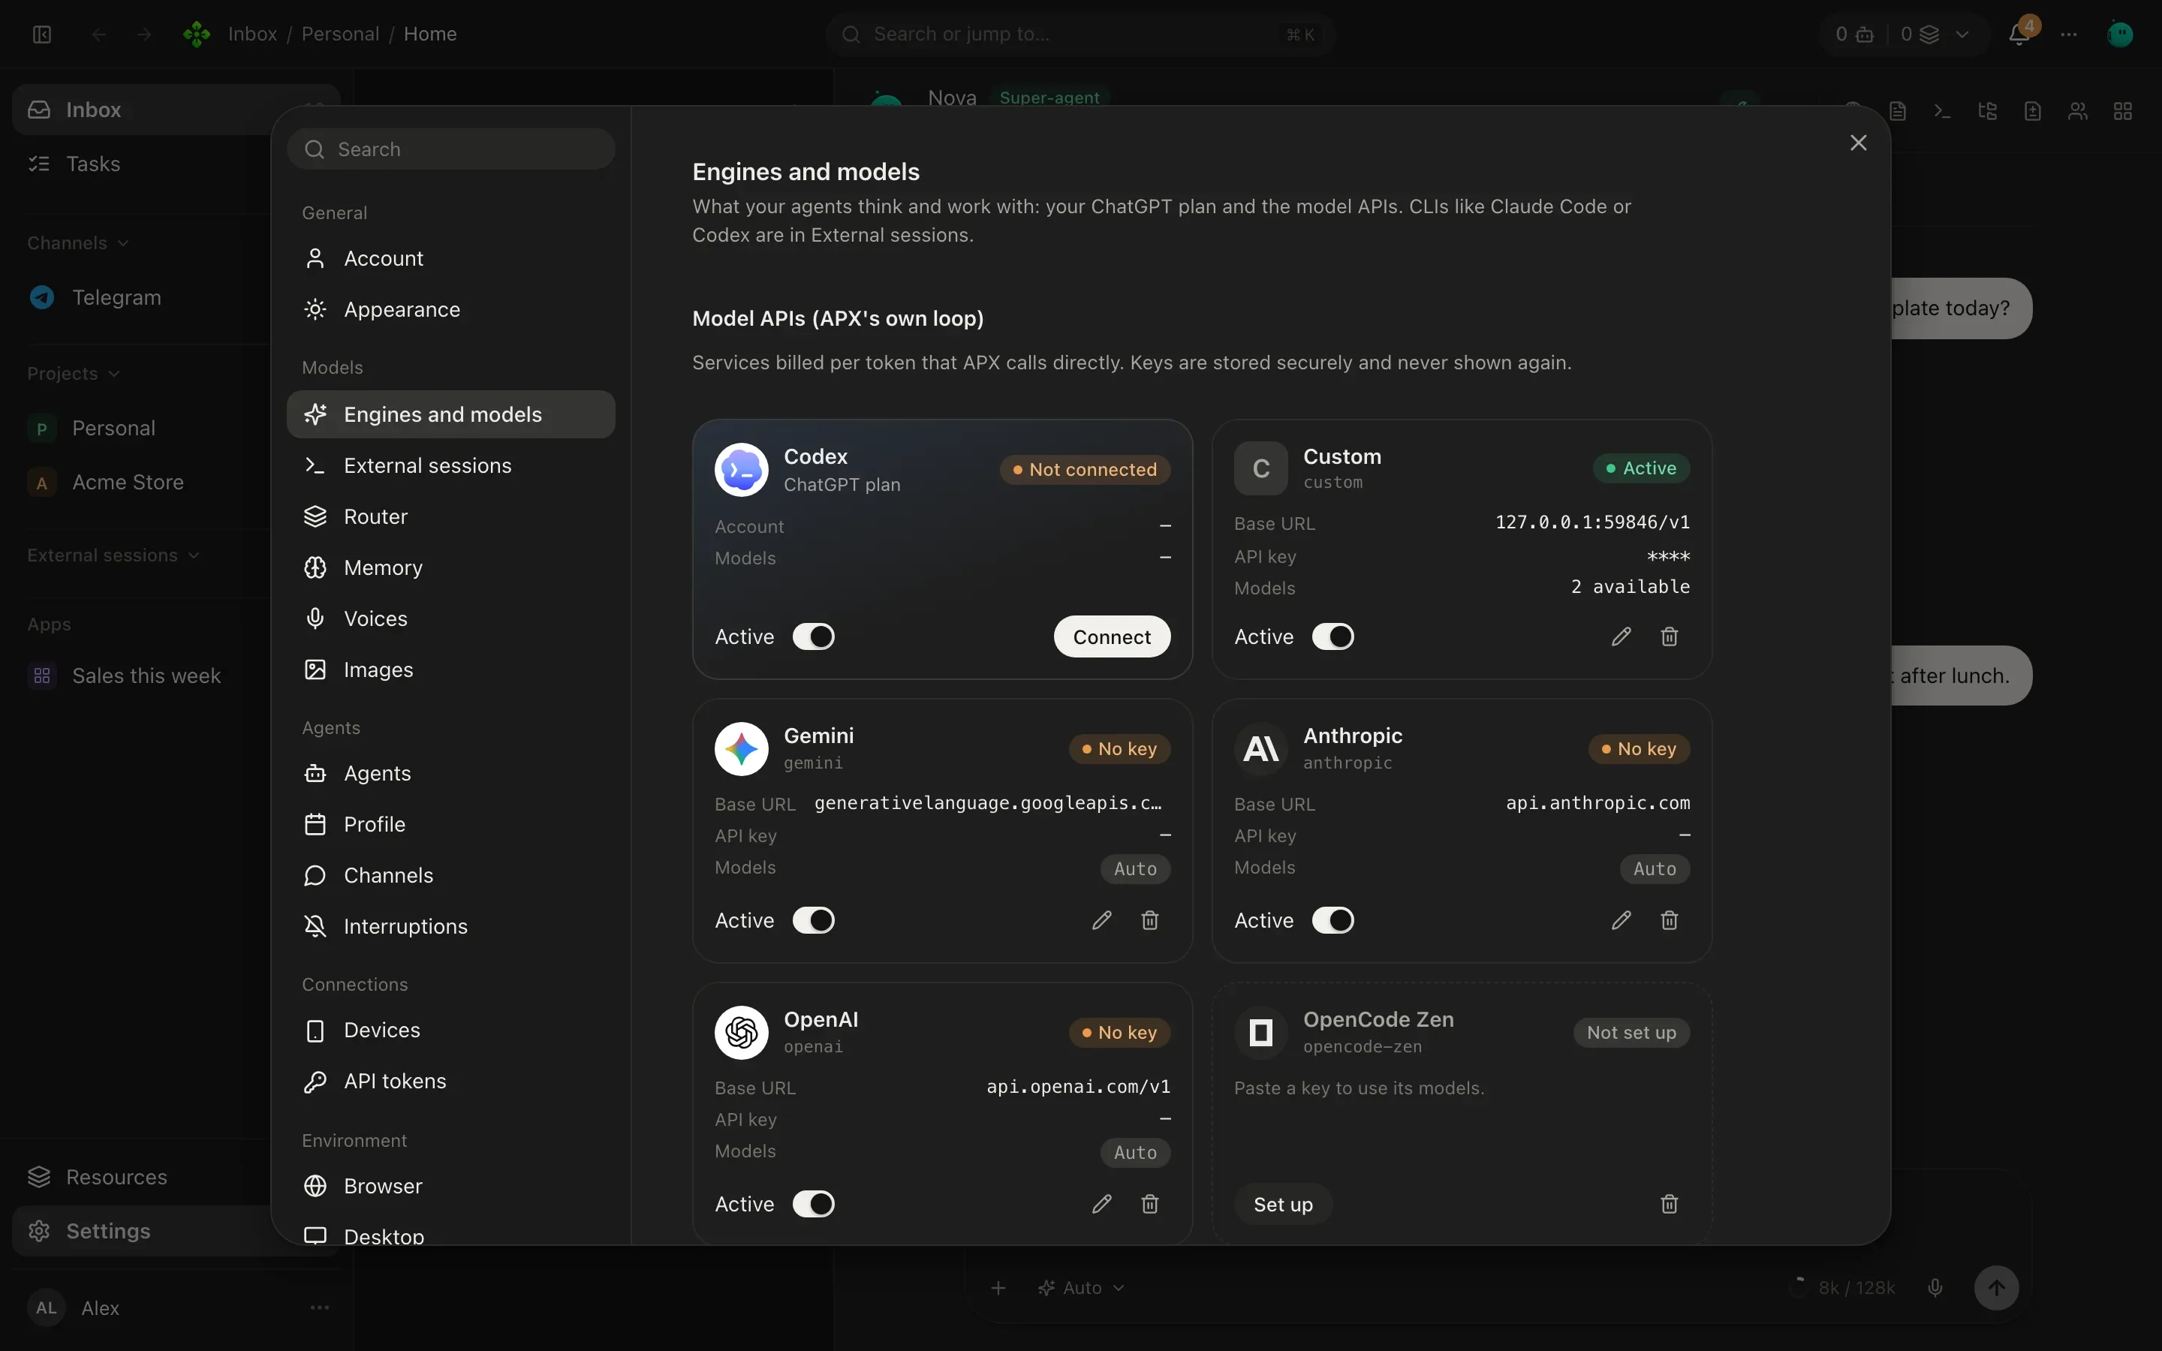Close the settings dialog
The width and height of the screenshot is (2162, 1351).
[1858, 143]
